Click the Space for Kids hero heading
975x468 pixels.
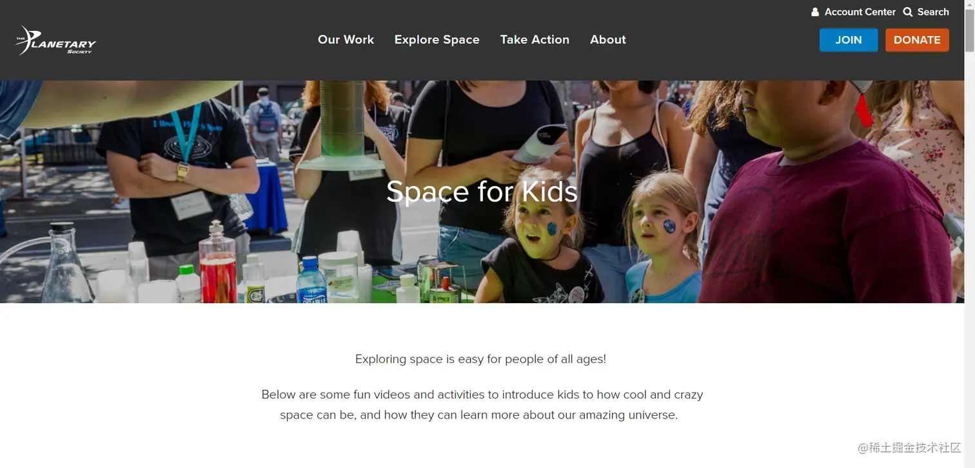click(482, 192)
